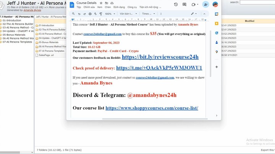Viewport: 275px width, 154px height.
Task: Open Google Keep in side panel
Action: pos(217,23)
